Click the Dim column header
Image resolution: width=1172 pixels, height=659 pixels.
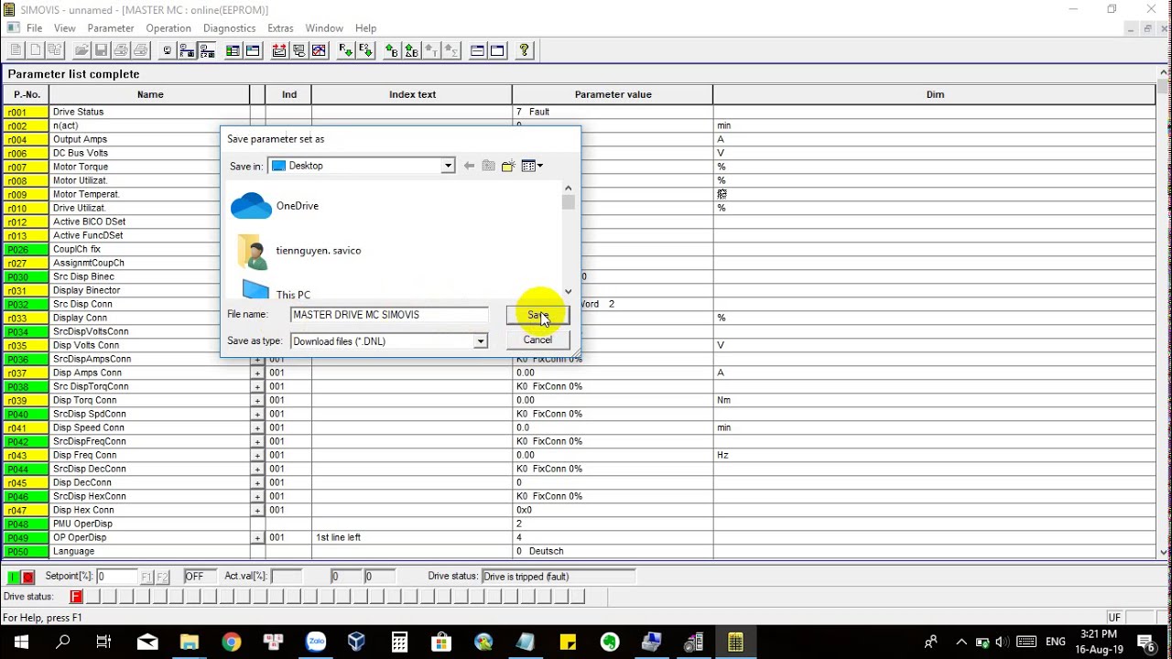[934, 94]
